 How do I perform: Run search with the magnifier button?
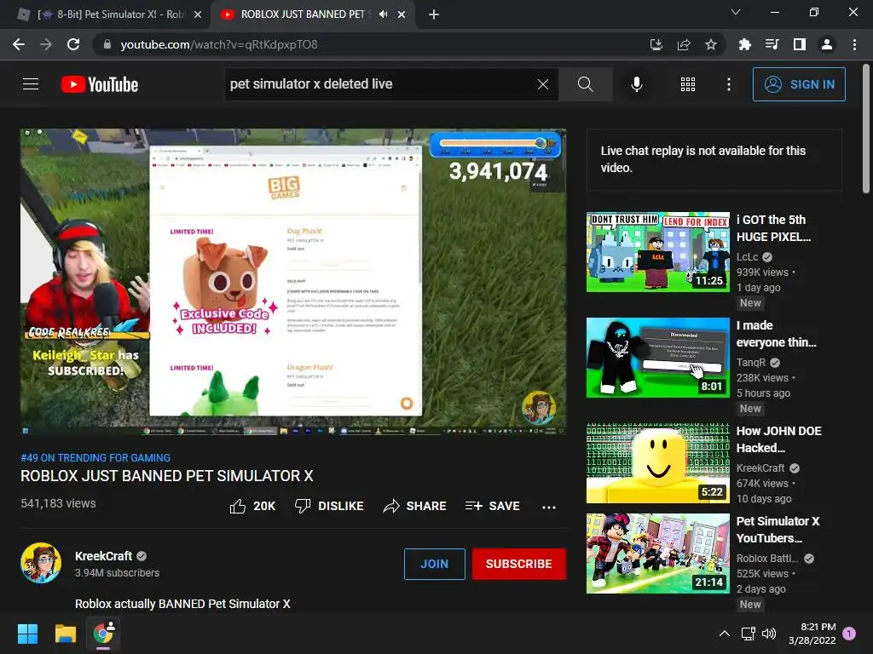point(585,84)
